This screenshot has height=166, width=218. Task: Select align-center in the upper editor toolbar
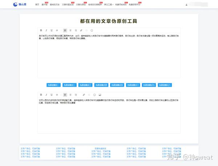click(70, 30)
